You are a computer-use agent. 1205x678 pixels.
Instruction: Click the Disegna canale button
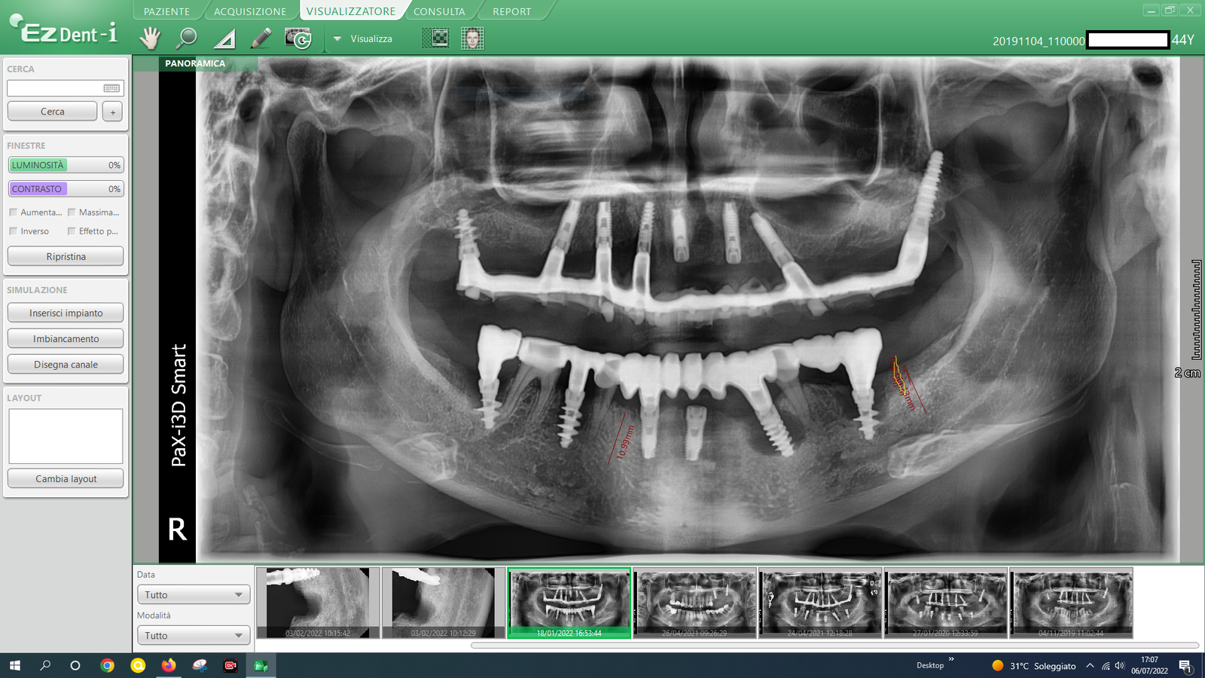[66, 364]
